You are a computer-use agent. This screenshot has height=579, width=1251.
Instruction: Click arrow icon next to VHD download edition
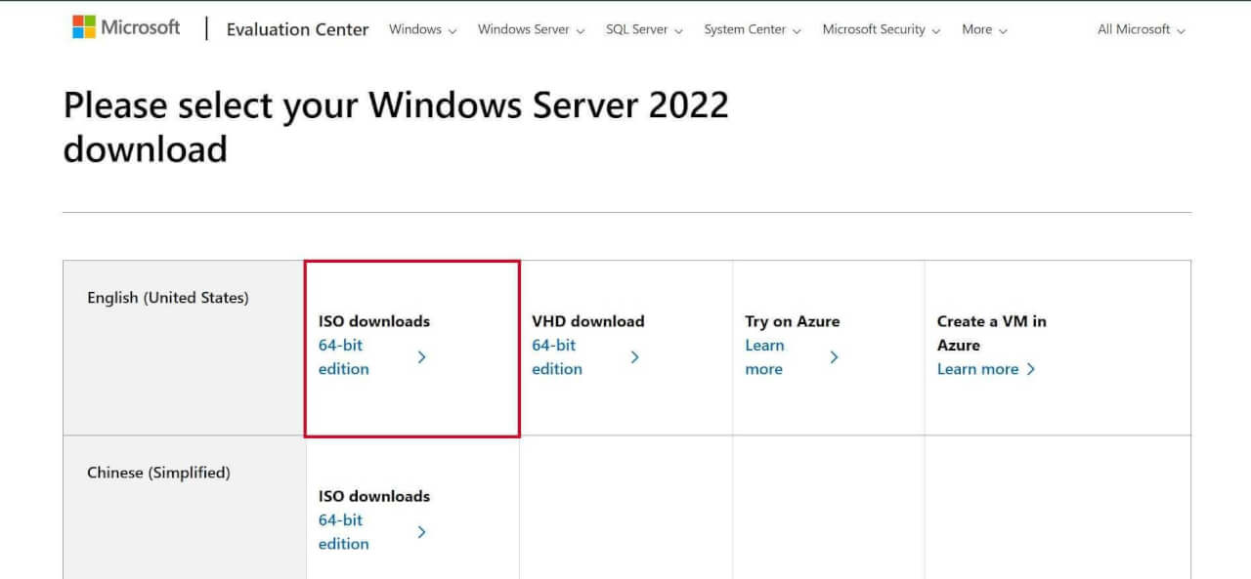[635, 356]
